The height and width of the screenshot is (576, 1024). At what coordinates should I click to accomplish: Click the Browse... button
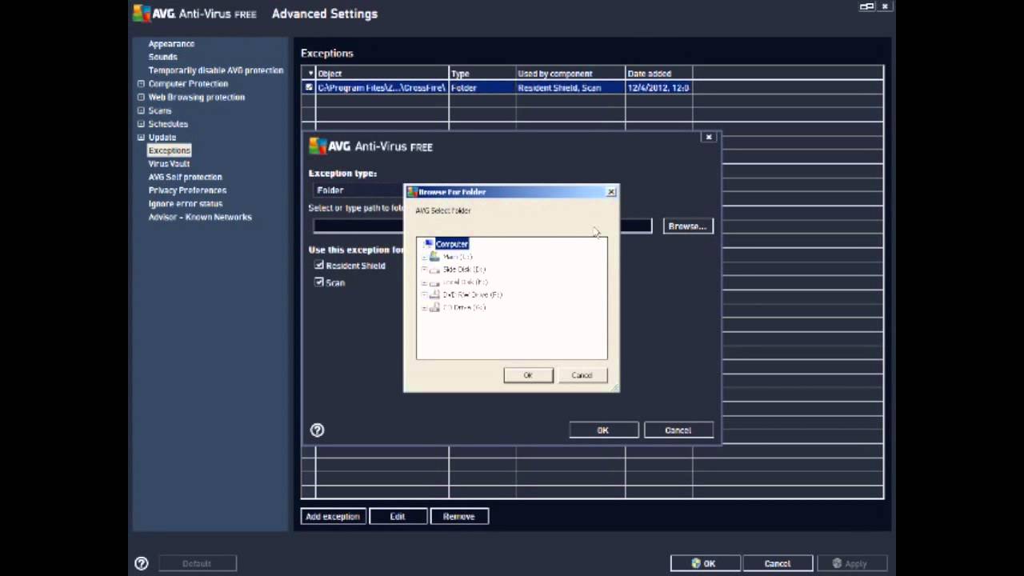coord(687,226)
